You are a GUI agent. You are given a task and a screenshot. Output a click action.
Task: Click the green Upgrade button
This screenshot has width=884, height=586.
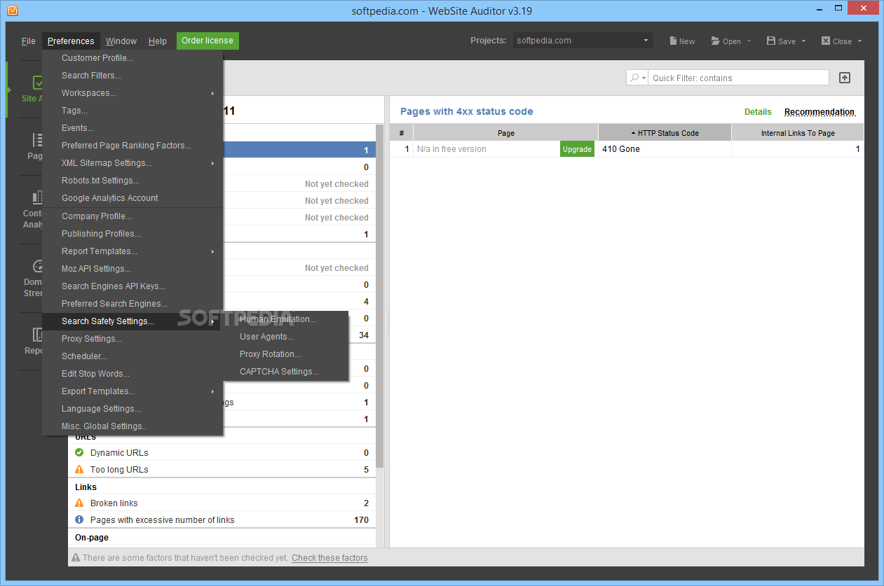point(577,149)
